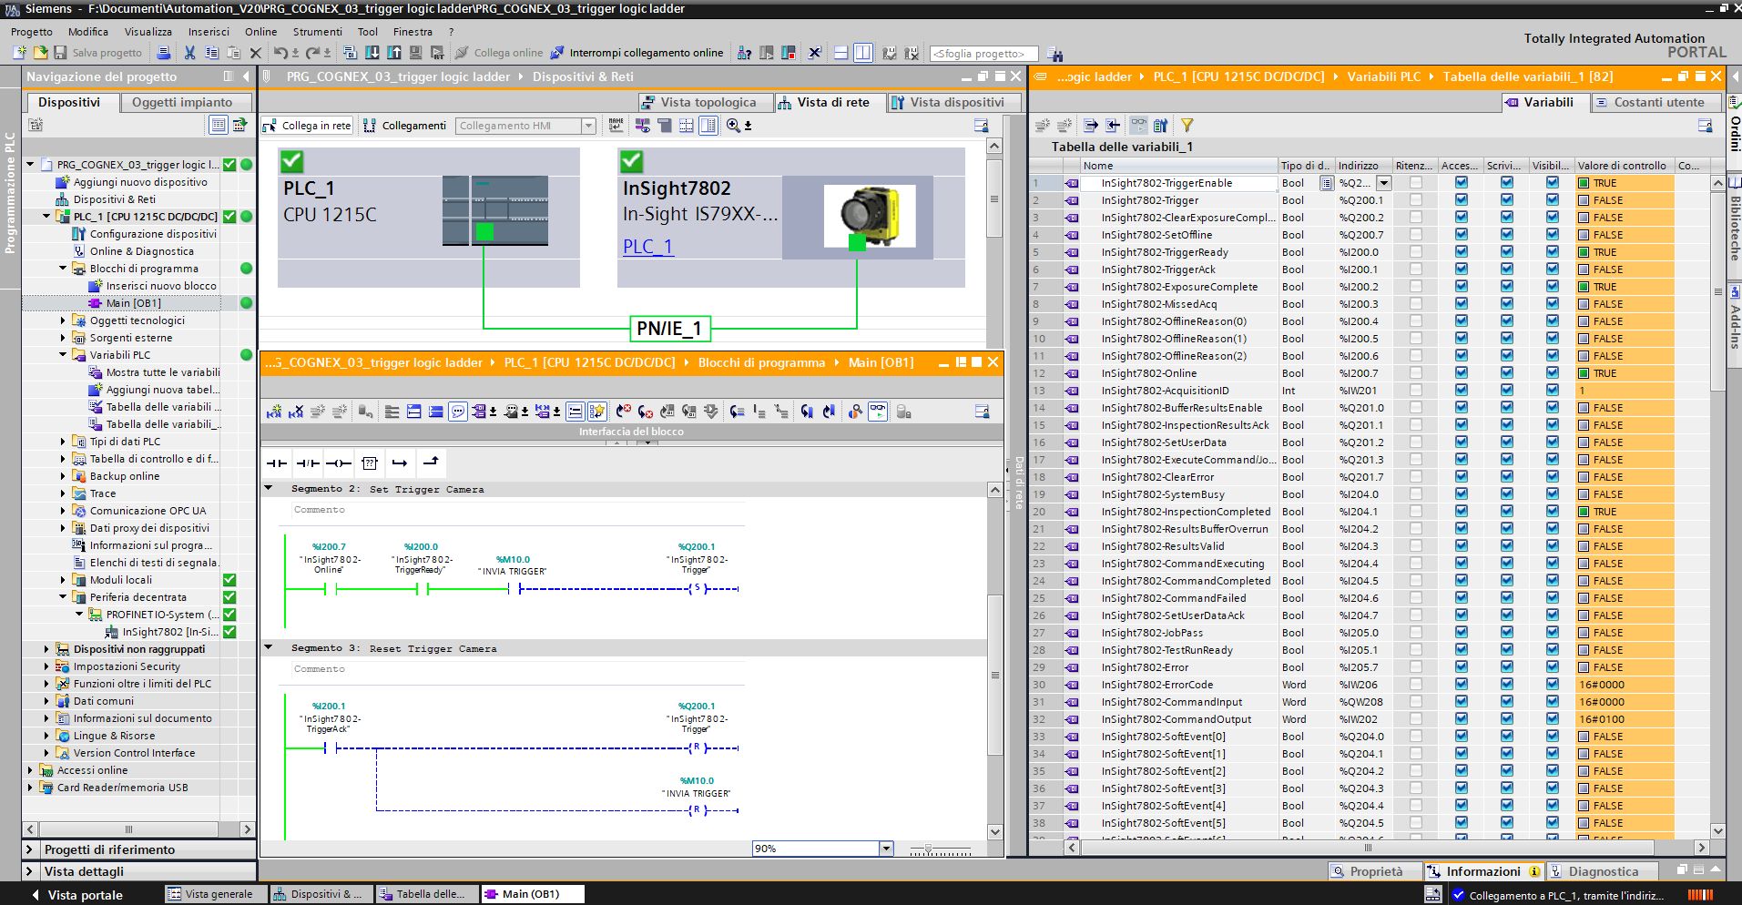Insert new network in Main OB1
Screen dimensions: 1742x905
(274, 412)
